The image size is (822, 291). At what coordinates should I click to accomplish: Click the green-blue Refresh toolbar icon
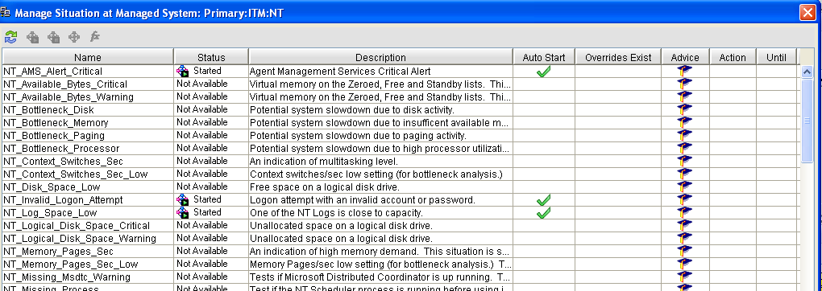pos(11,37)
